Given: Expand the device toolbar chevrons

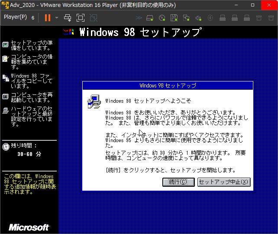Looking at the screenshot, I should coord(139,18).
